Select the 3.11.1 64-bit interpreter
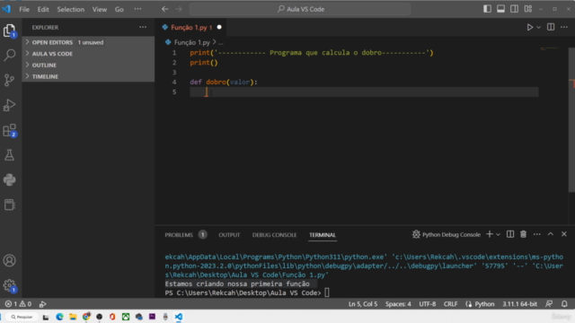 tap(519, 304)
